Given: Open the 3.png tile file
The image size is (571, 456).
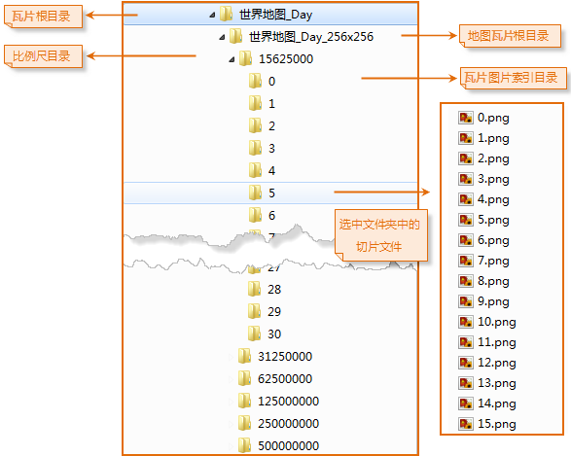Looking at the screenshot, I should pyautogui.click(x=493, y=179).
